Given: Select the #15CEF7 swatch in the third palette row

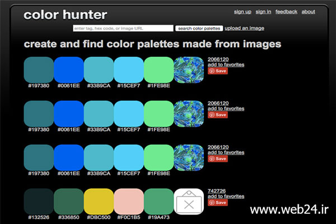Looking at the screenshot, I should (x=129, y=158).
